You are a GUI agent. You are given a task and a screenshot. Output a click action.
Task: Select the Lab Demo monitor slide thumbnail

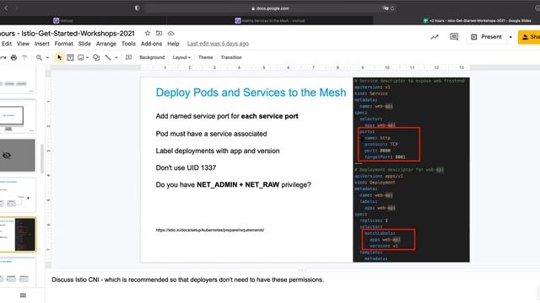click(17, 116)
